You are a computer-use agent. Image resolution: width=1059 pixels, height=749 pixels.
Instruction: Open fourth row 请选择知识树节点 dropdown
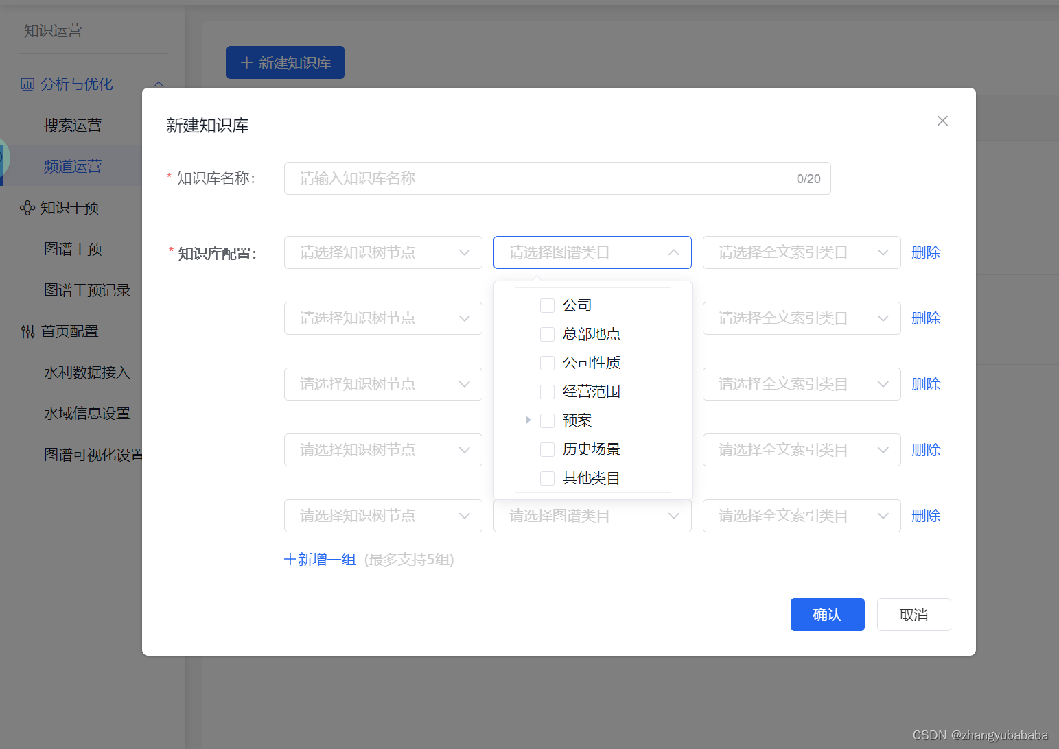pos(383,450)
